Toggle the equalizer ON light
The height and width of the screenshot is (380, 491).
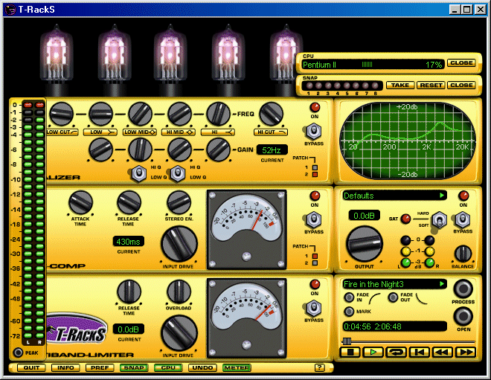(x=315, y=107)
